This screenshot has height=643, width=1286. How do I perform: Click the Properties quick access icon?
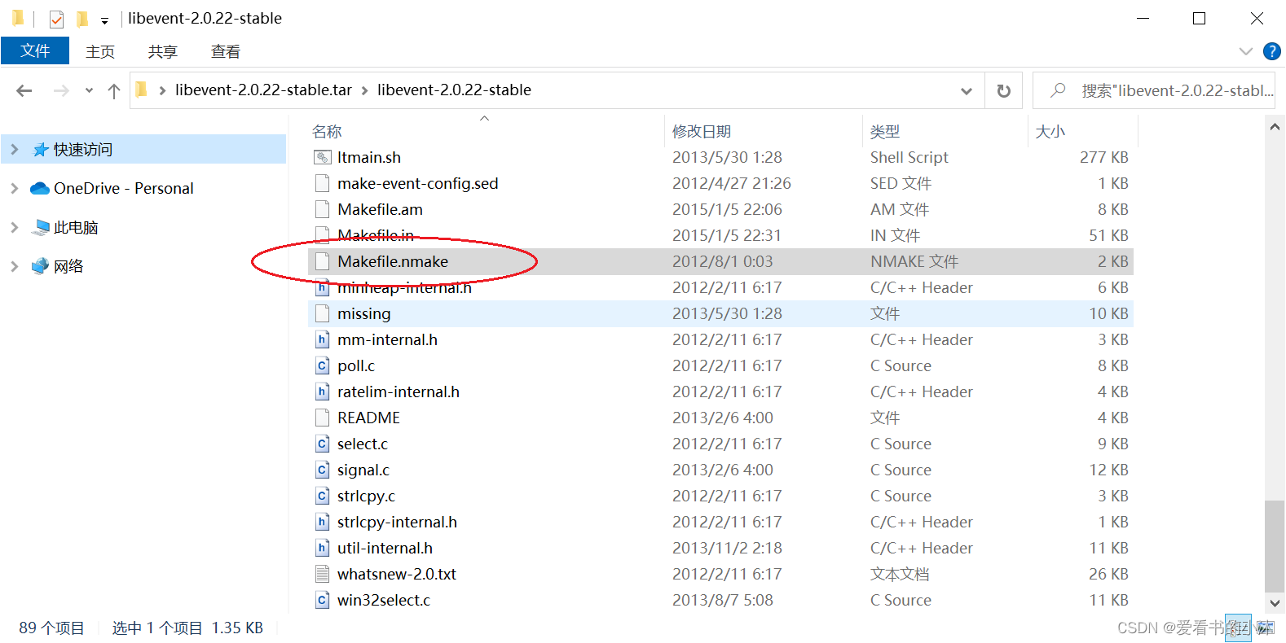click(56, 18)
